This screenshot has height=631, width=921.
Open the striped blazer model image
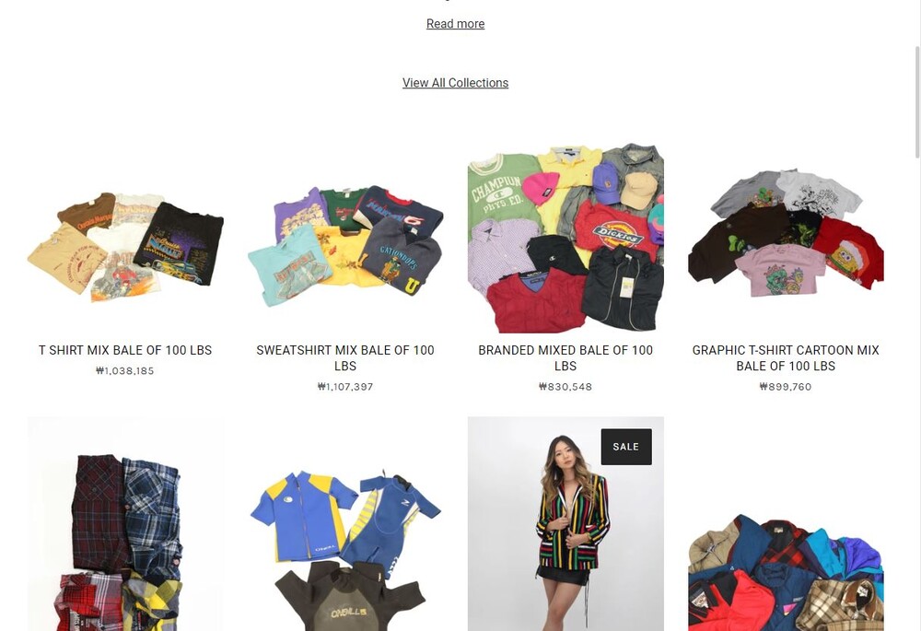pos(565,524)
